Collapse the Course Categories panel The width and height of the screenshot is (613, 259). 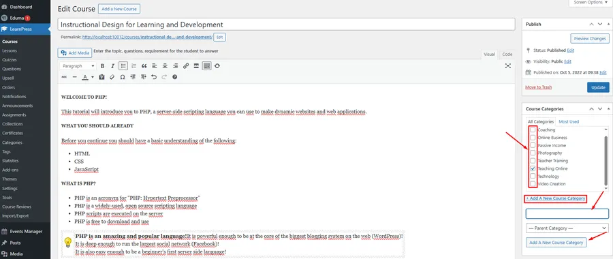(608, 109)
